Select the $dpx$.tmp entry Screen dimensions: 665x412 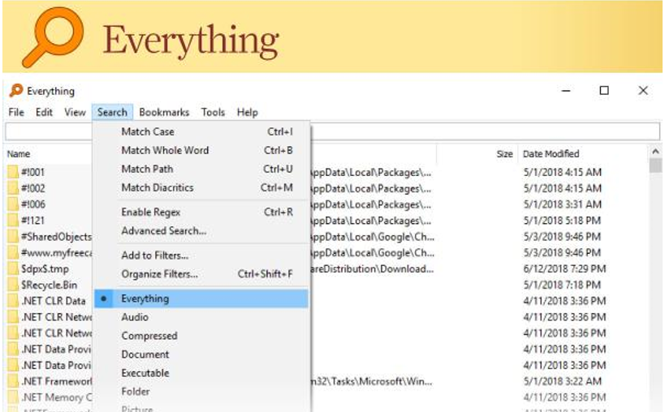[x=45, y=269]
